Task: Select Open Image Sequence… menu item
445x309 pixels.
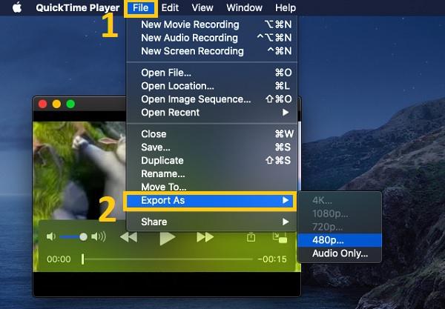Action: pyautogui.click(x=211, y=99)
